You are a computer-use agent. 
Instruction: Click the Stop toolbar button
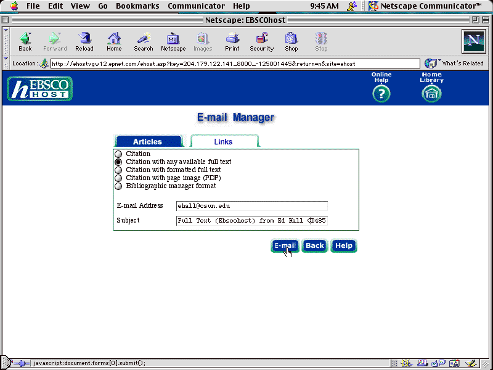pos(321,42)
